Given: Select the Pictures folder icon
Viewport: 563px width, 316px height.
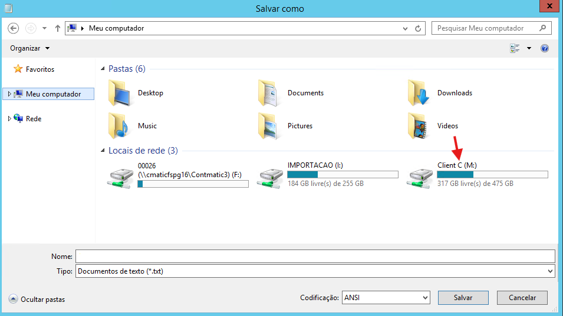Looking at the screenshot, I should click(269, 126).
